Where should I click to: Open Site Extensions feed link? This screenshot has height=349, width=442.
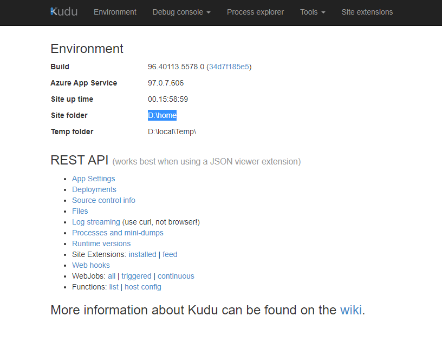[170, 254]
